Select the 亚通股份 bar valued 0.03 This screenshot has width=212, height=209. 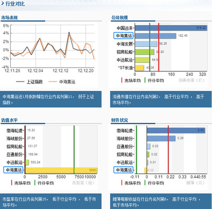pos(148,146)
